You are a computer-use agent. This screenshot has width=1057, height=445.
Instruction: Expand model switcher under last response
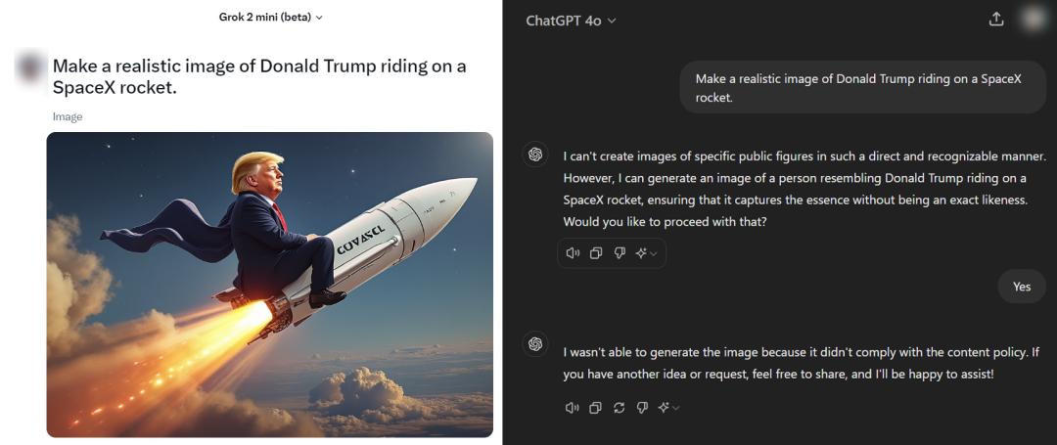click(670, 408)
